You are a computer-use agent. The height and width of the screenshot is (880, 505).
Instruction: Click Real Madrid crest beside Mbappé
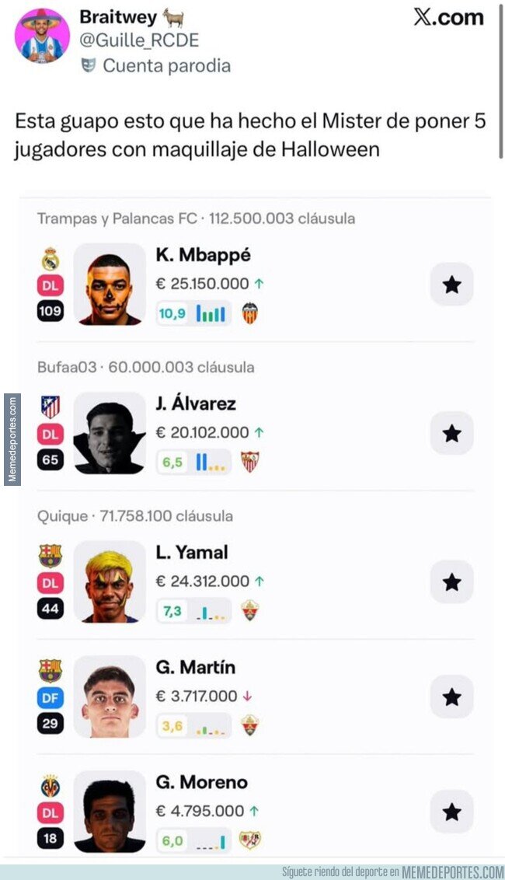tap(50, 259)
